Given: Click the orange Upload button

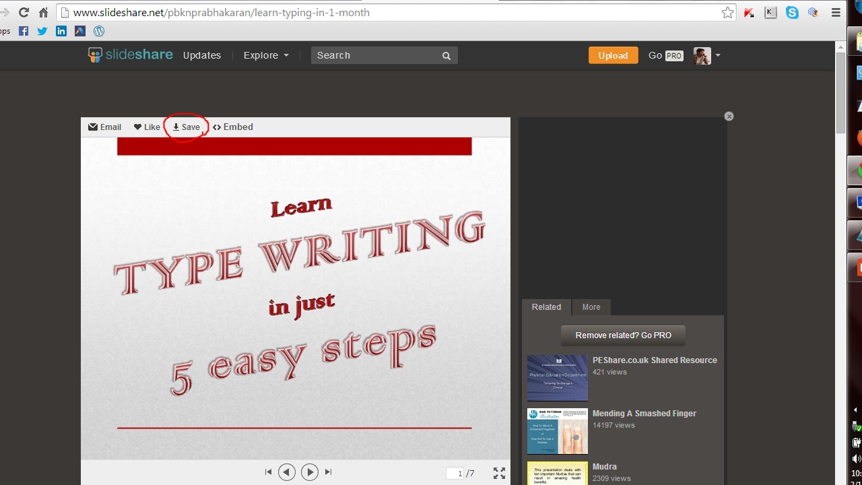Looking at the screenshot, I should [x=613, y=55].
